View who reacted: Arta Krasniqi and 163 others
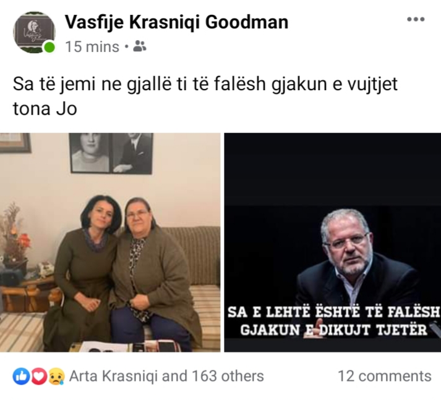 tap(166, 376)
